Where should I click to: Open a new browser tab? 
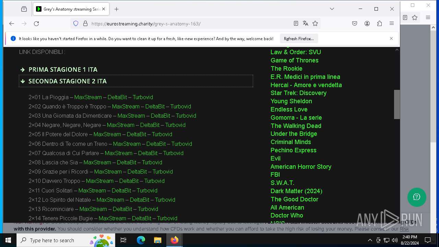click(x=117, y=9)
